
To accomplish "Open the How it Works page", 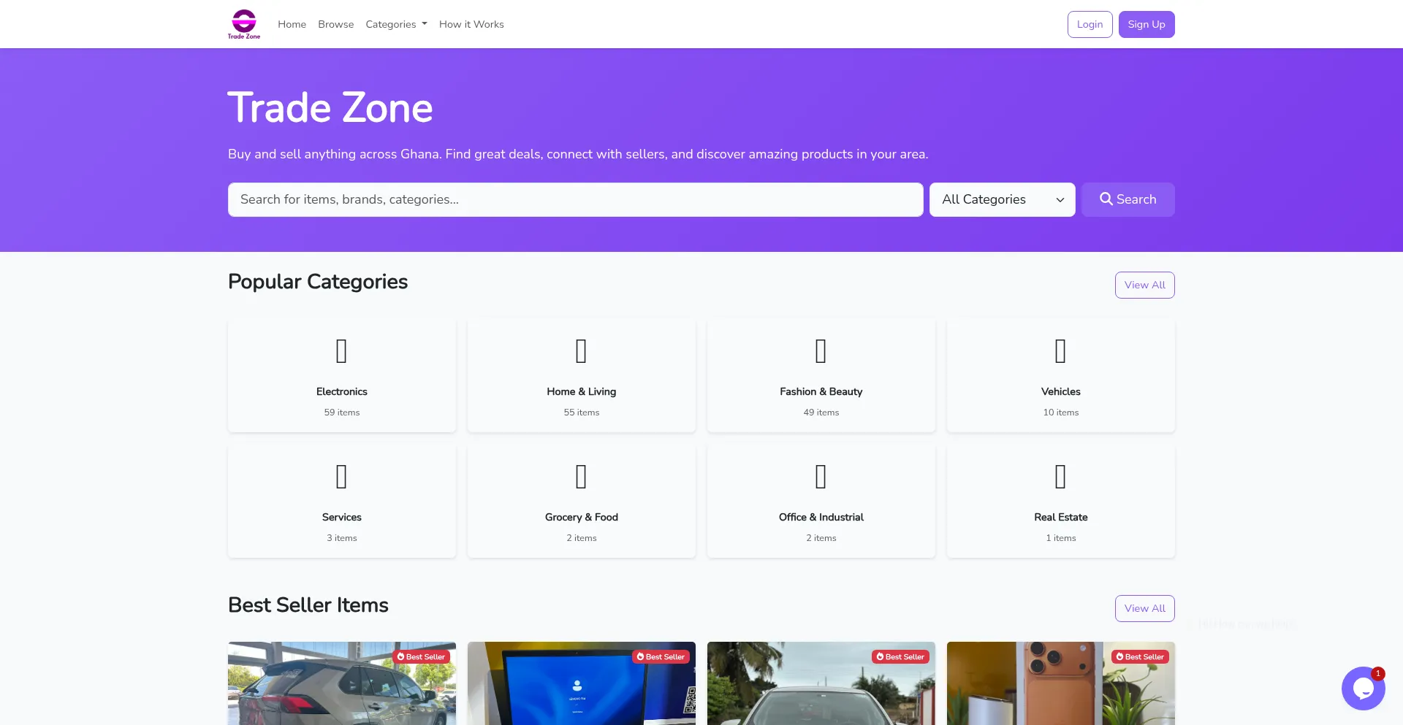I will pos(471,24).
